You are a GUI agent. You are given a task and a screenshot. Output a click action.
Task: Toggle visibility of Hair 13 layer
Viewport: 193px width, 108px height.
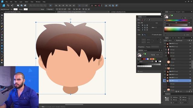point(190,43)
